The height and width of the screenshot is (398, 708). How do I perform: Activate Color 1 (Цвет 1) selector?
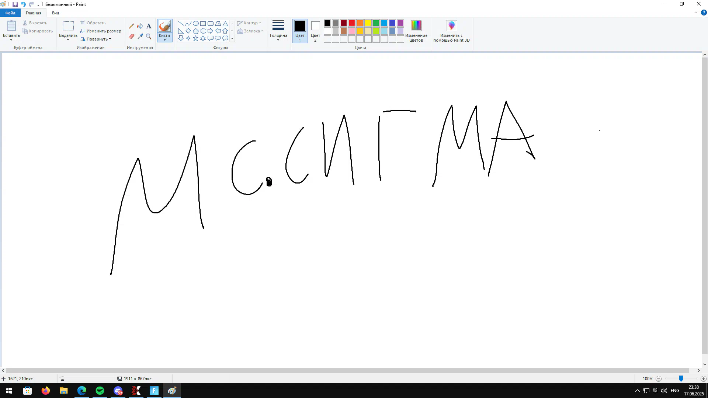click(300, 31)
